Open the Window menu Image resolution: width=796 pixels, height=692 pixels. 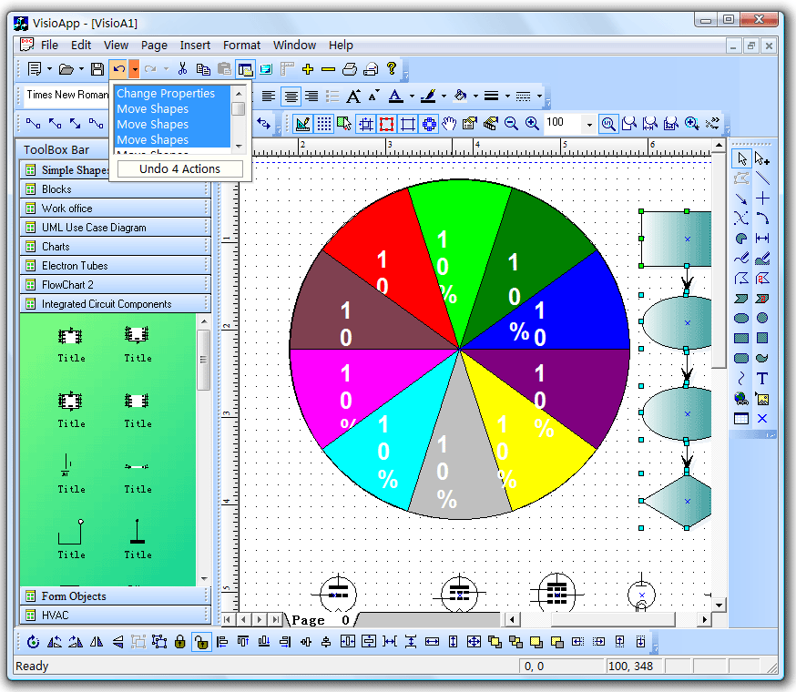tap(294, 46)
